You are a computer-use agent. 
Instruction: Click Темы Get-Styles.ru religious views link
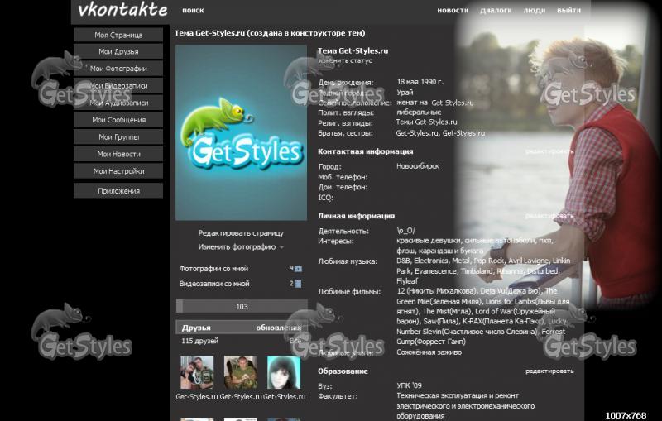[x=426, y=122]
